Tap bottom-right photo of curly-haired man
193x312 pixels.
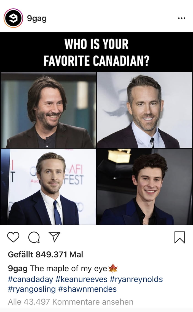[144, 187]
